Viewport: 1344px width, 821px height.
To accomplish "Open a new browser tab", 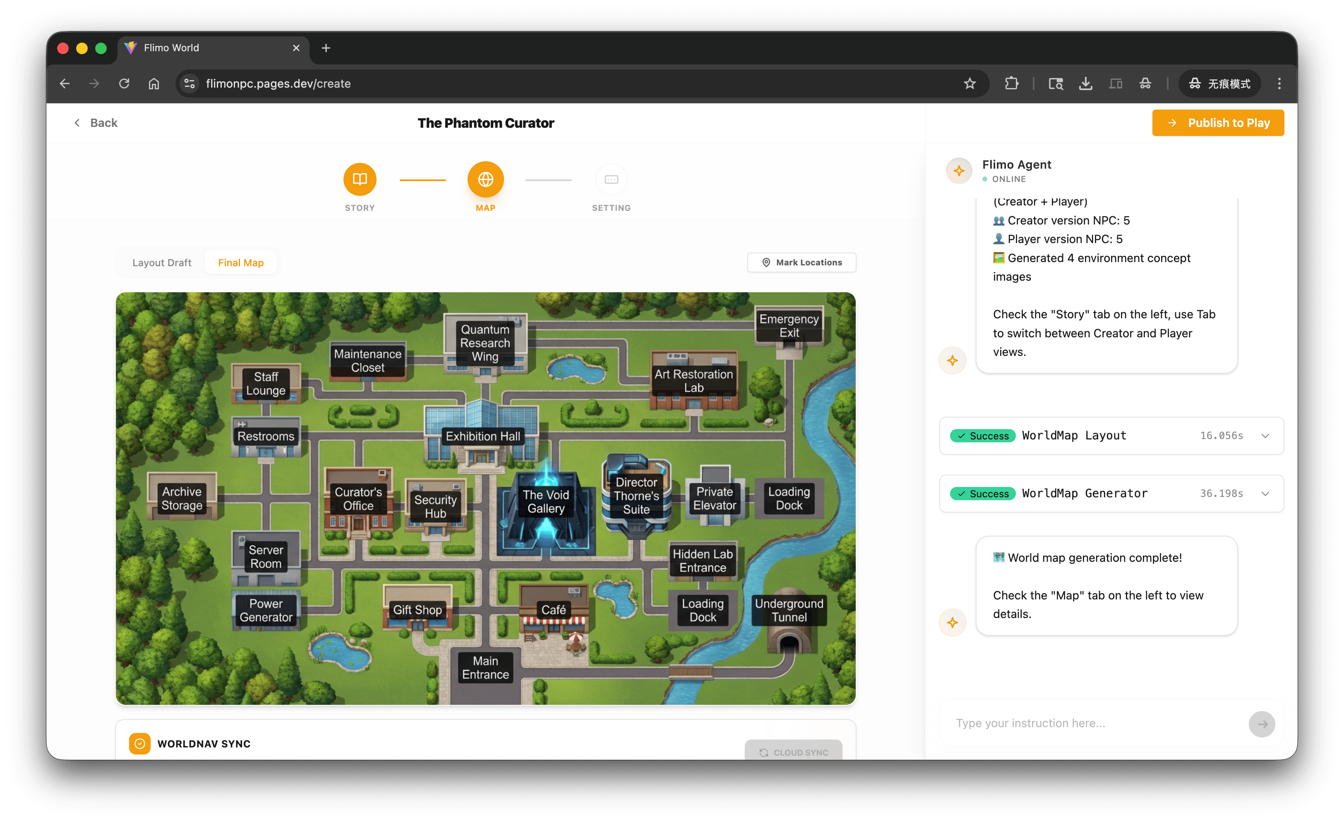I will (326, 48).
